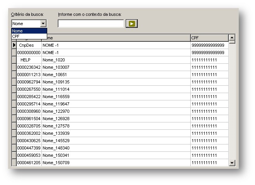255x185 pixels.
Task: Click the row selector beside 0000000000
Action: point(14,53)
